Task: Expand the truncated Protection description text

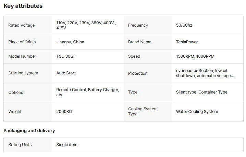Action: (x=205, y=73)
